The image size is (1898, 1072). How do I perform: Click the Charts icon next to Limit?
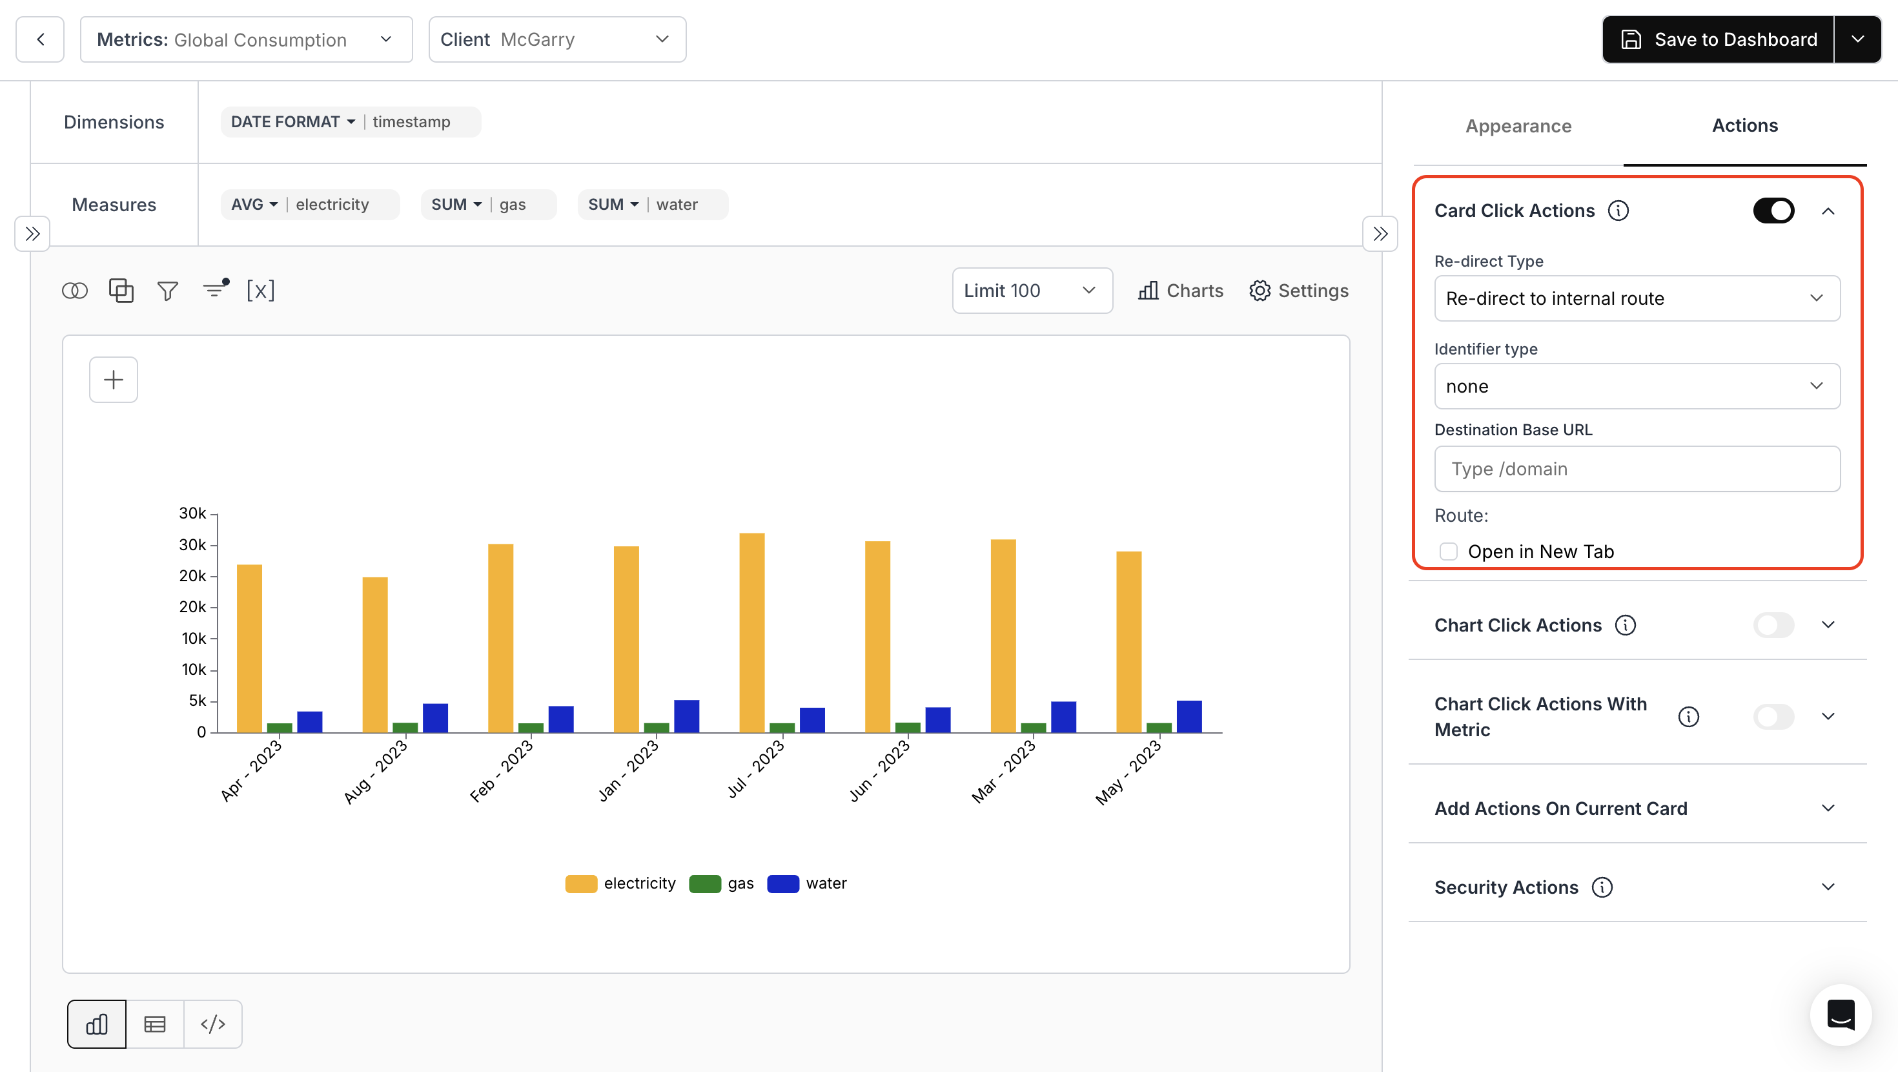(1148, 291)
